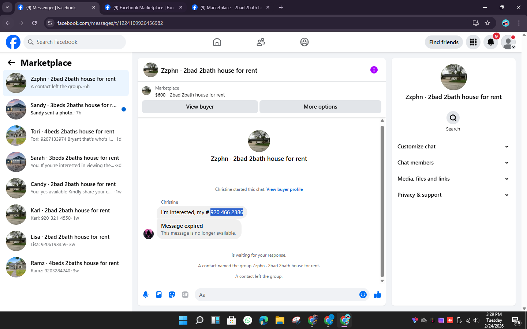This screenshot has width=527, height=329.
Task: Open File Explorer from taskbar
Action: pyautogui.click(x=280, y=320)
